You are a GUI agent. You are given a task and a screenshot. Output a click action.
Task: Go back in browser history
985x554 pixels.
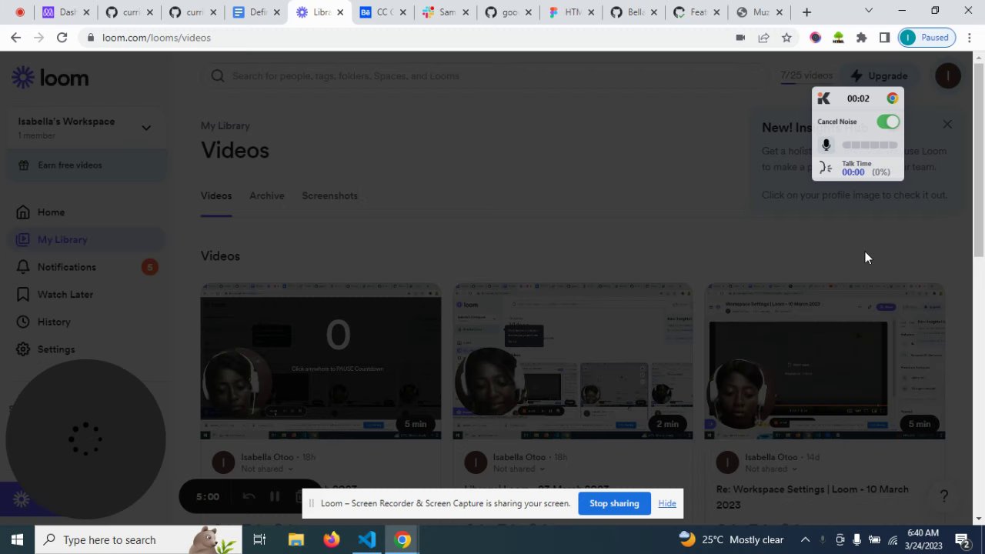[15, 38]
